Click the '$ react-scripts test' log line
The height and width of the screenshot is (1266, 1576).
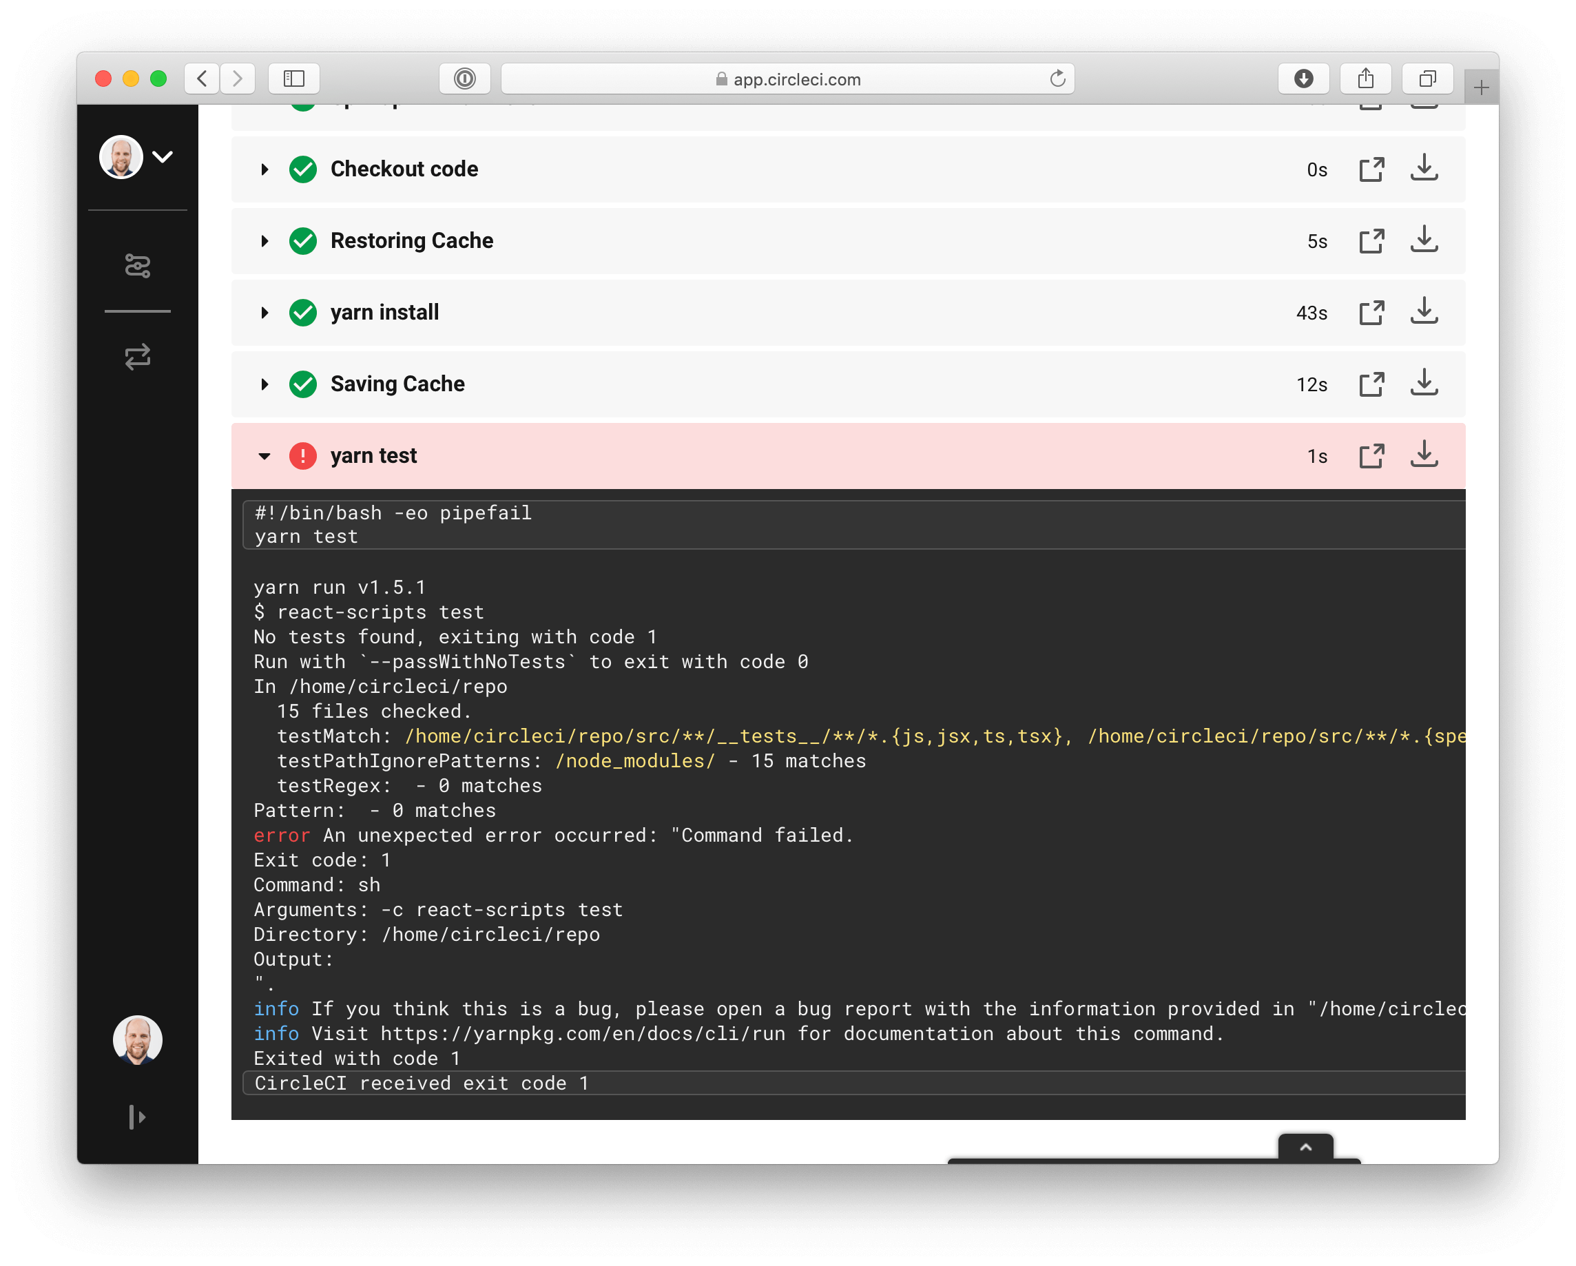[369, 612]
